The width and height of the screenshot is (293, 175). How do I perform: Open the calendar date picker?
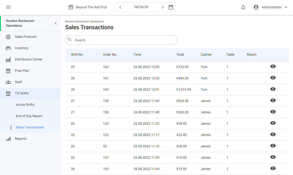(x=171, y=7)
